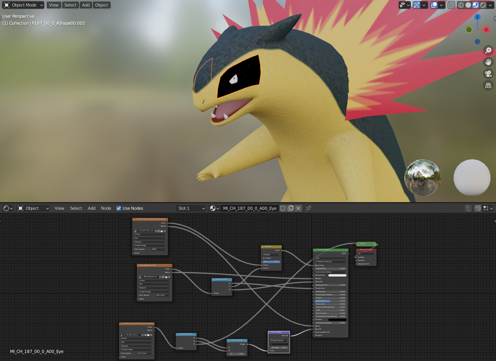
Task: Open Christensen-Burley subsurface method dropdown
Action: pyautogui.click(x=331, y=261)
